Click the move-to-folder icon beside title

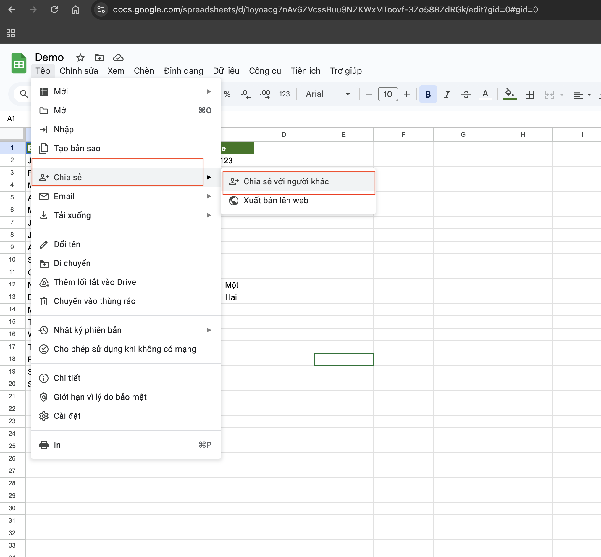coord(99,57)
